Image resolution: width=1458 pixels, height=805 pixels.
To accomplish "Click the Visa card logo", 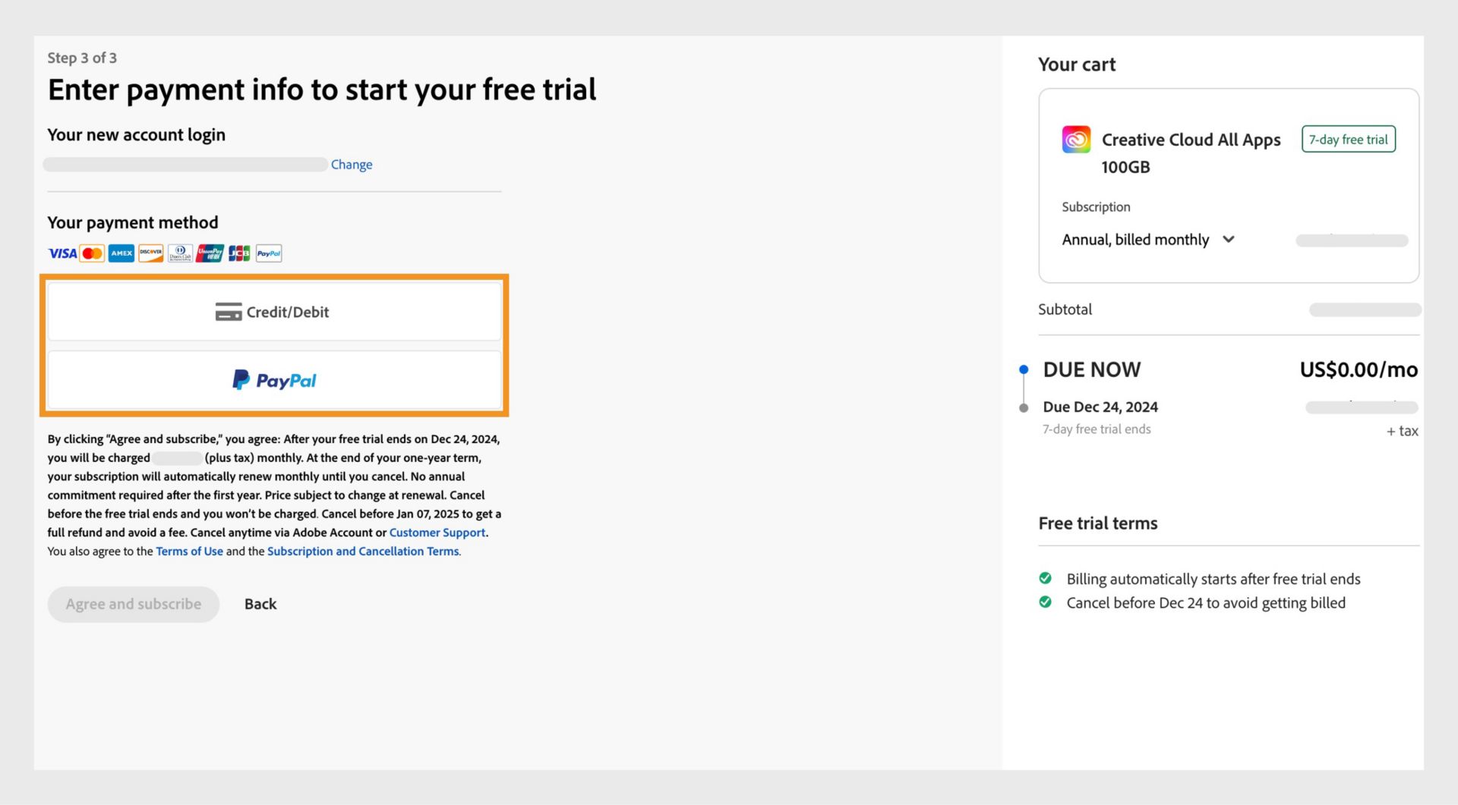I will pyautogui.click(x=62, y=253).
